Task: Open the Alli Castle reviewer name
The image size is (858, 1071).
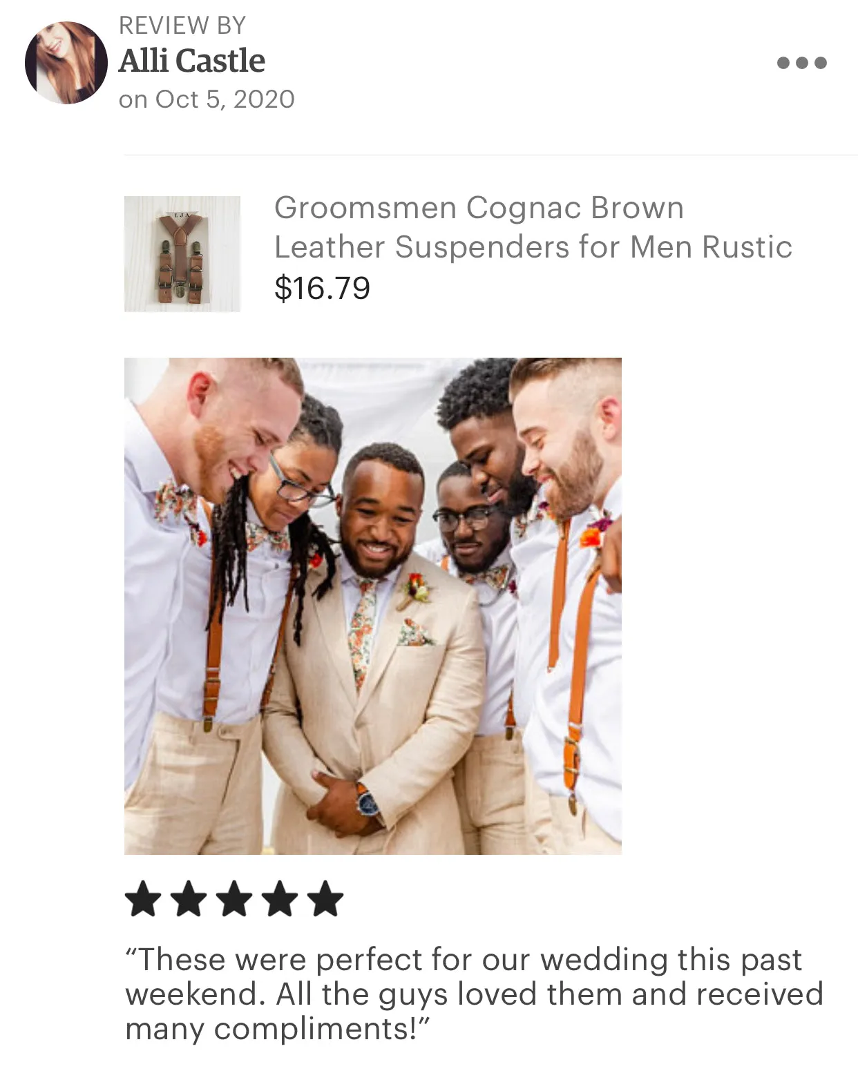Action: tap(191, 61)
